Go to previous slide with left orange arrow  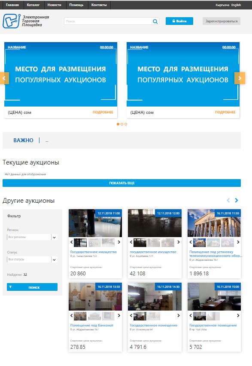click(4, 78)
